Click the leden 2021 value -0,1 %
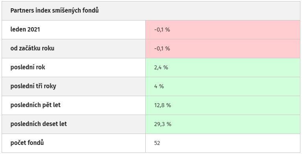The width and height of the screenshot is (302, 154). [162, 30]
